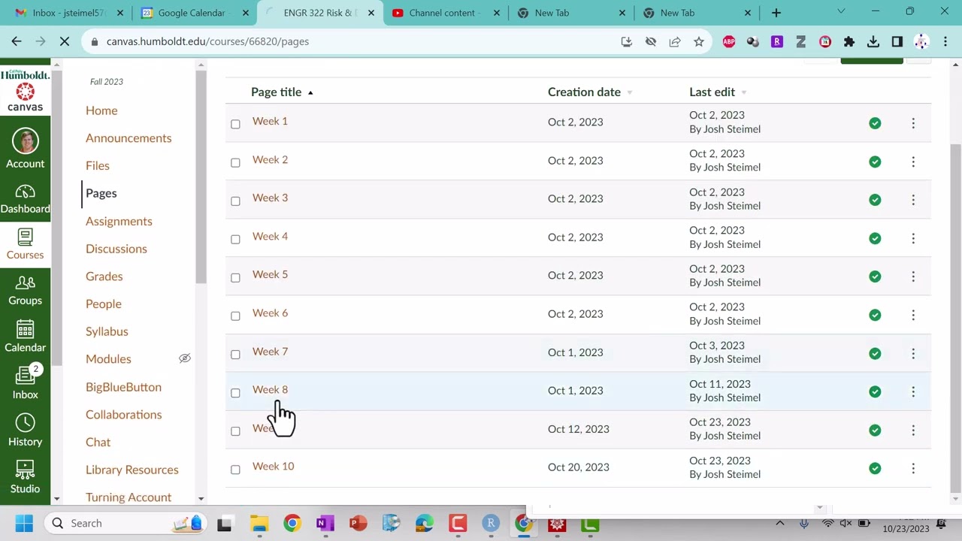Toggle published status of Week 9

(x=875, y=430)
